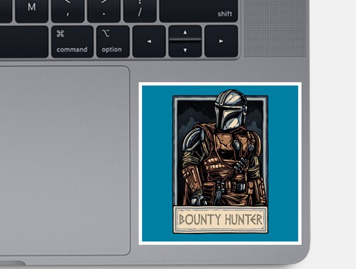Click the right arrow key
This screenshot has height=269, width=356.
[x=221, y=42]
